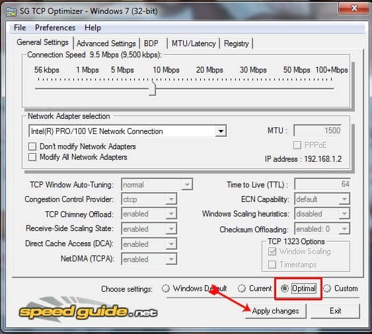Open ECN Capability dropdown
372x334 pixels.
click(x=344, y=199)
